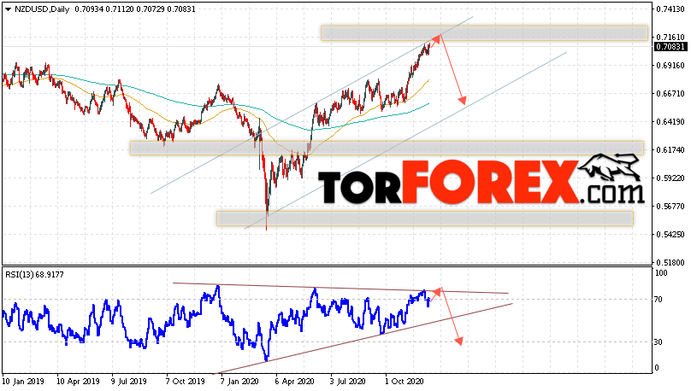Select the price scale value 0.64190

coord(670,122)
